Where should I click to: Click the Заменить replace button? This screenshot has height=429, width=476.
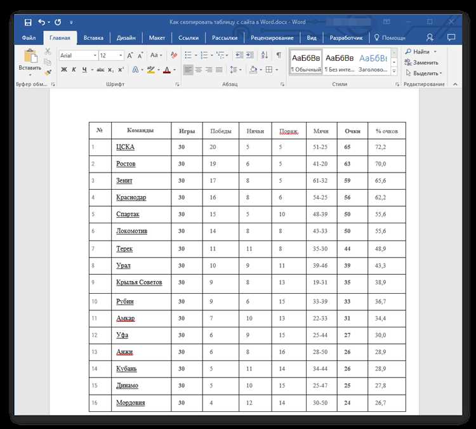pyautogui.click(x=421, y=63)
